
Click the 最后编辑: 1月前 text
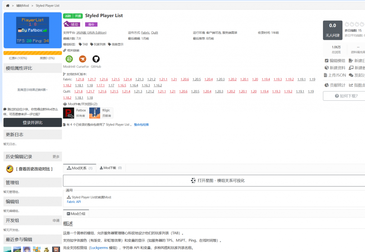(139, 38)
